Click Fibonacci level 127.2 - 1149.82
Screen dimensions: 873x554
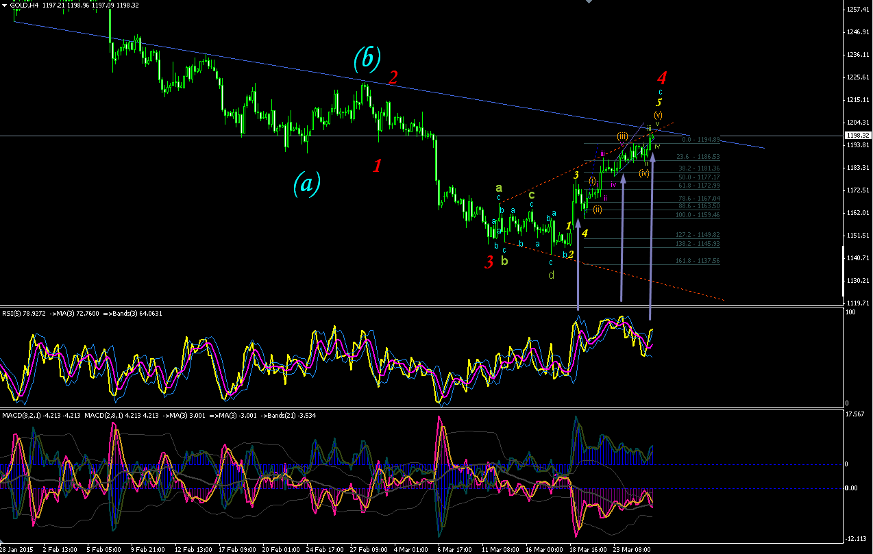click(696, 235)
